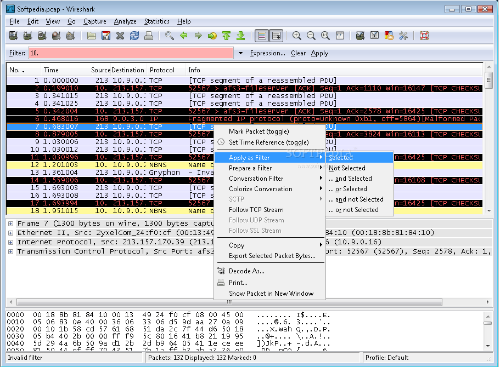Edit display filters toolbar icon
Viewport: 500px width, 367px height.
375,36
